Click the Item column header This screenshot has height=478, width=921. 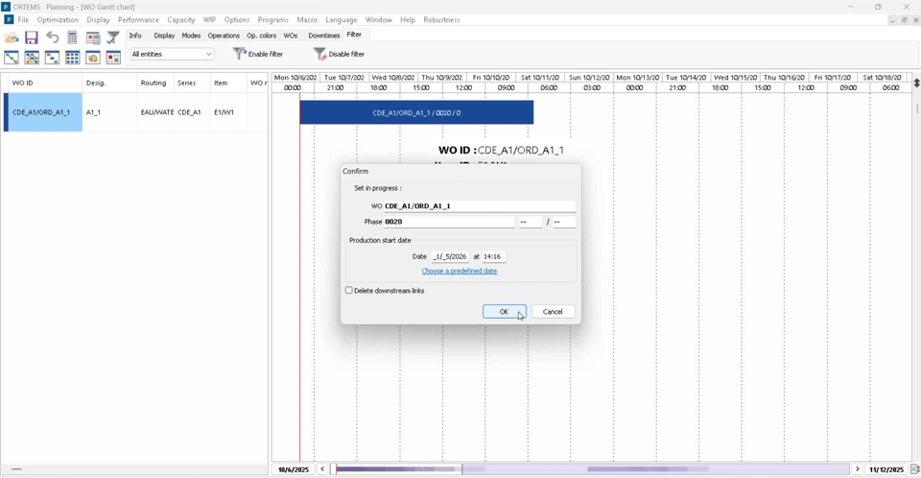click(228, 83)
